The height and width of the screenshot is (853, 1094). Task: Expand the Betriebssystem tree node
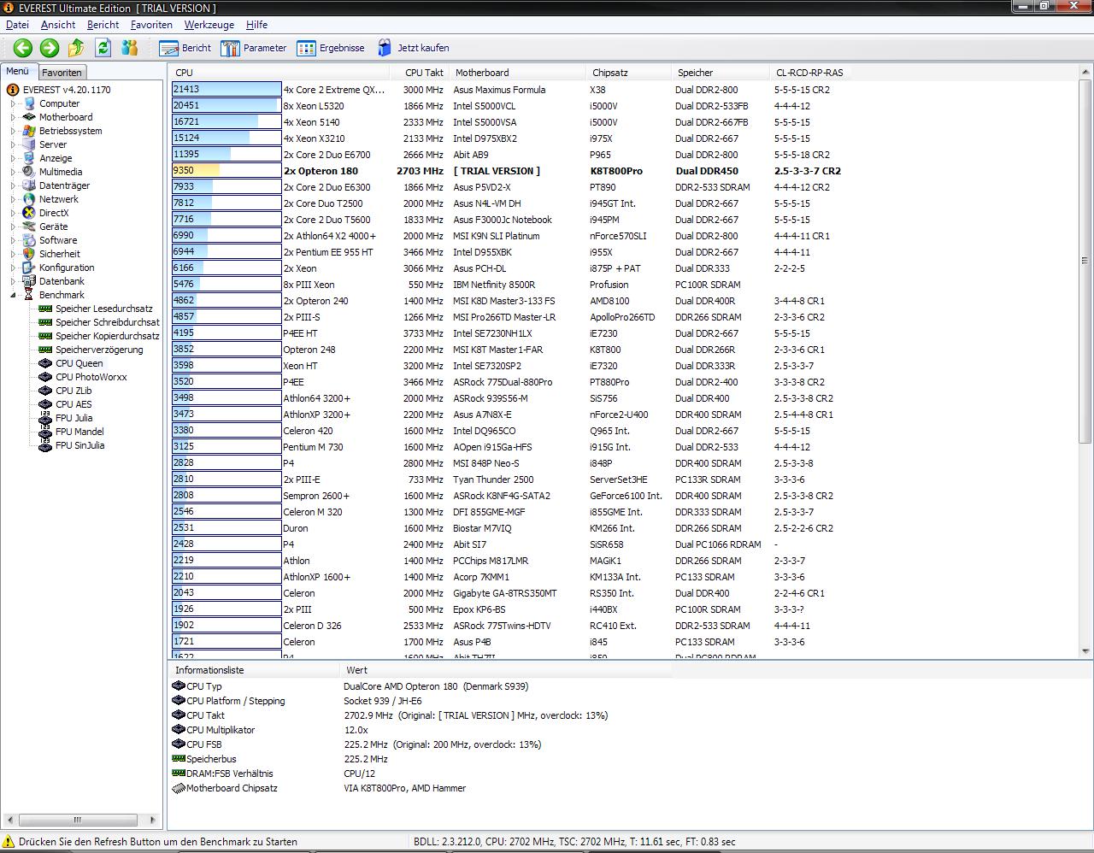click(13, 131)
